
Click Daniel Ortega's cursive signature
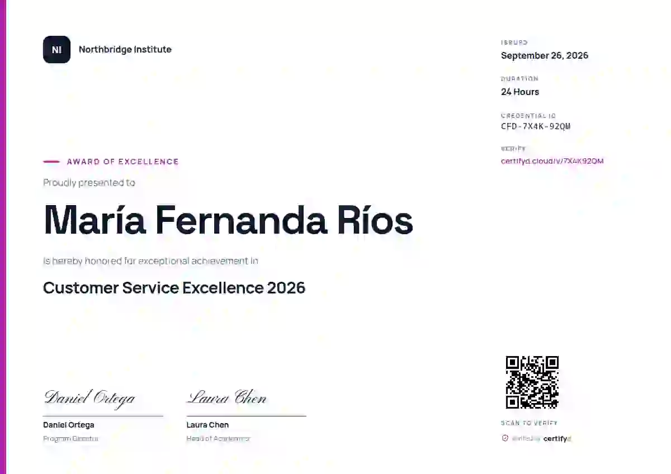pos(89,397)
